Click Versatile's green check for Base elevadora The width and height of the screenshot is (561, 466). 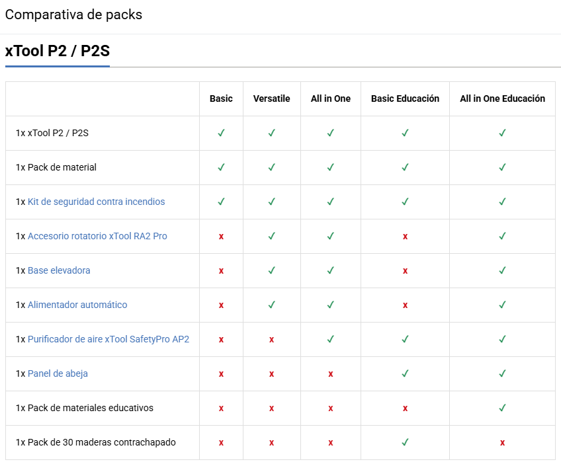click(271, 270)
